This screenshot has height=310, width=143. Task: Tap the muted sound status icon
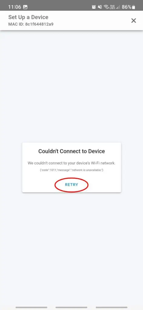coord(100,7)
